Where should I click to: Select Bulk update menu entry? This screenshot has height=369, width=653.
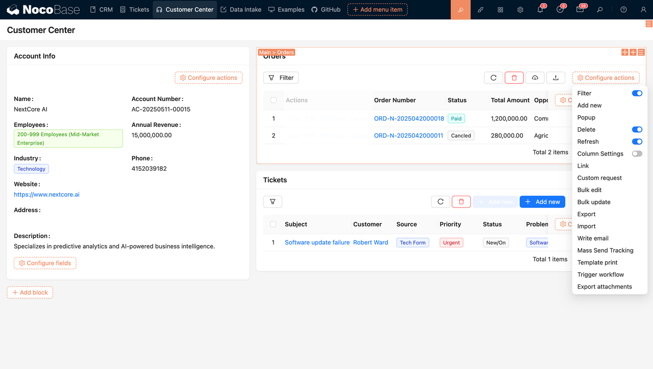point(610,202)
